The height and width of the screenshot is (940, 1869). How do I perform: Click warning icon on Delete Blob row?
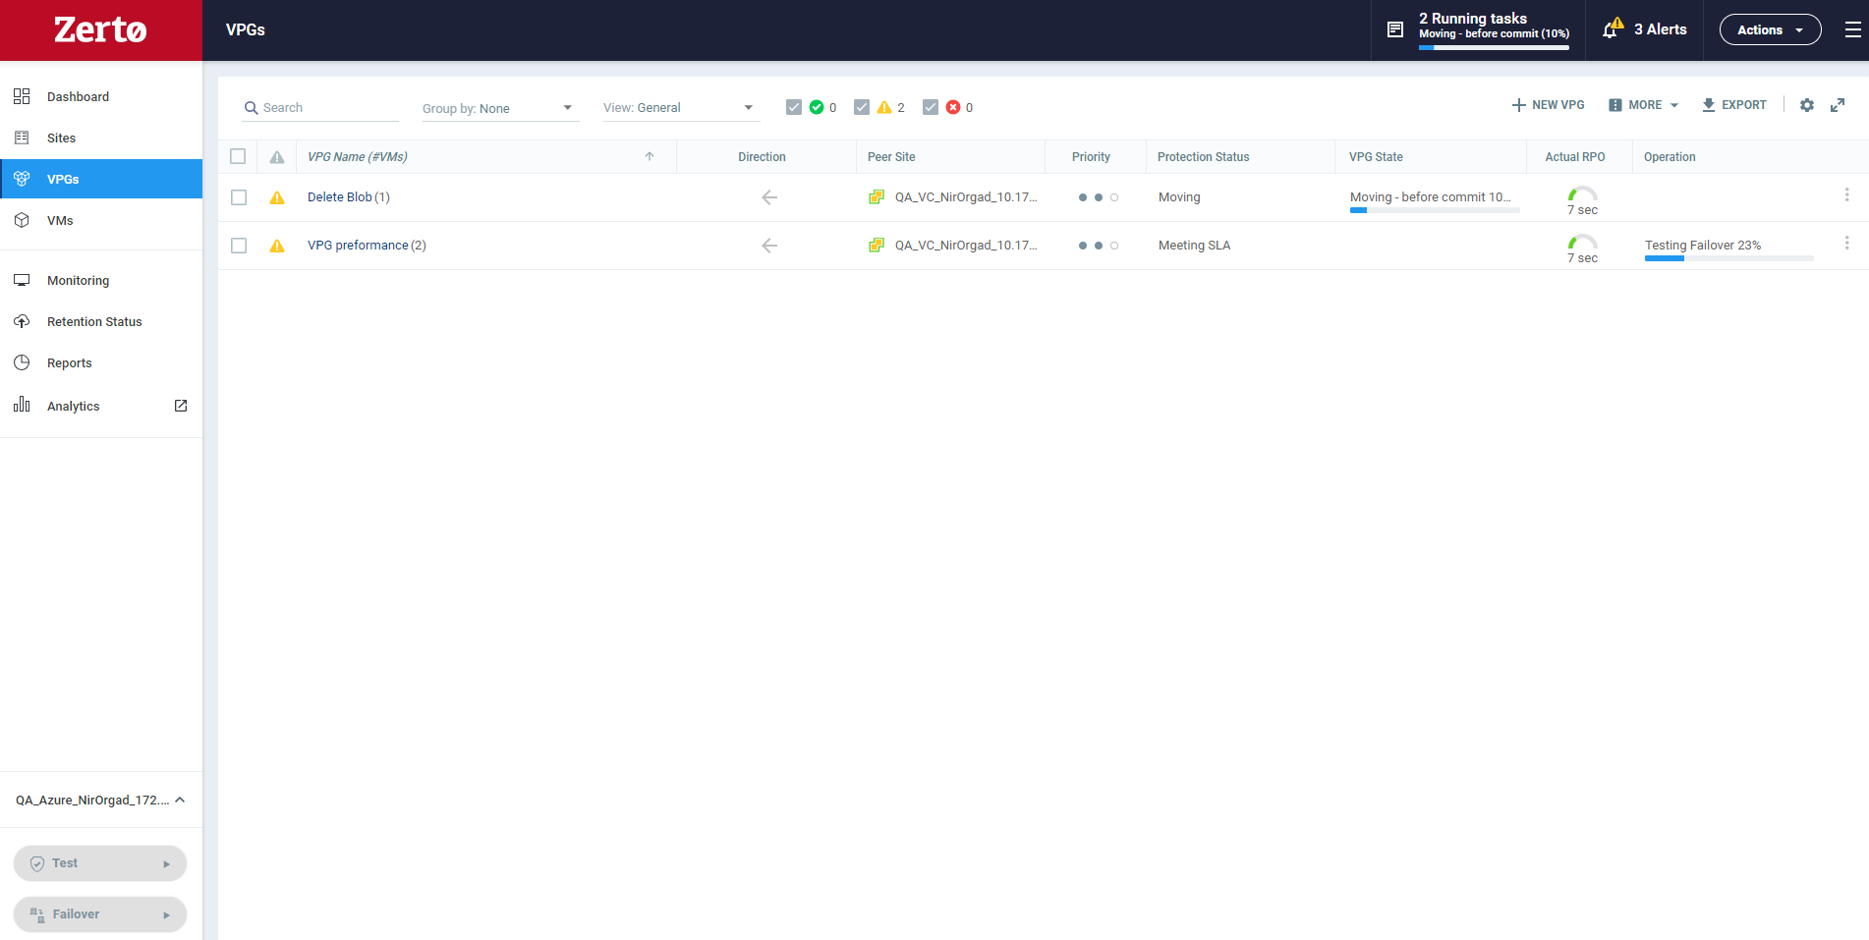point(277,197)
